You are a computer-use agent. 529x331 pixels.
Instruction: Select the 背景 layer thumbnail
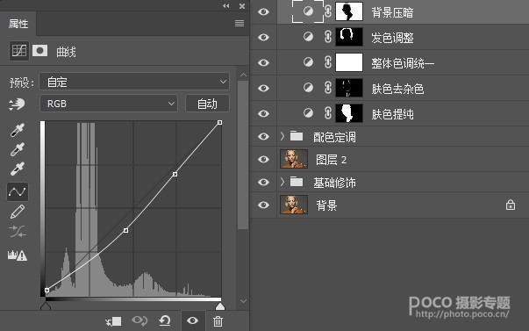[x=294, y=205]
